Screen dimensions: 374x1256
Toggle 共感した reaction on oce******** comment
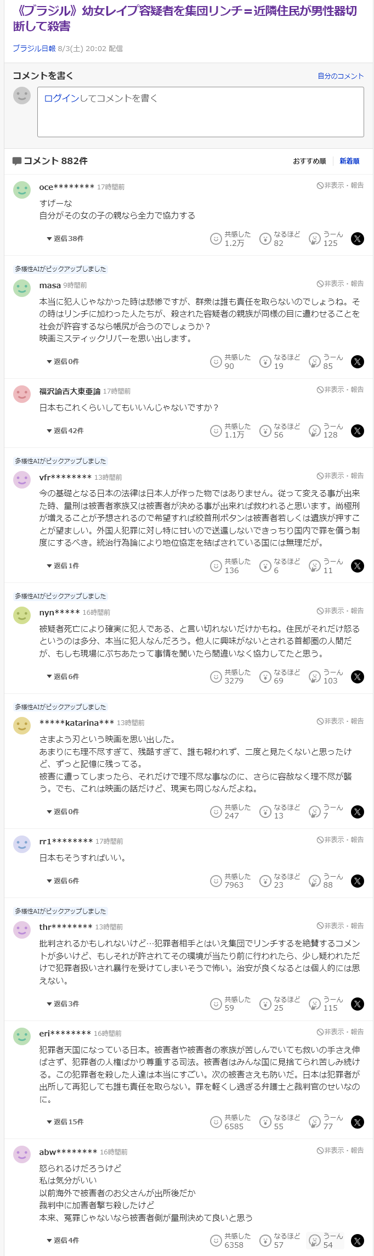[216, 239]
